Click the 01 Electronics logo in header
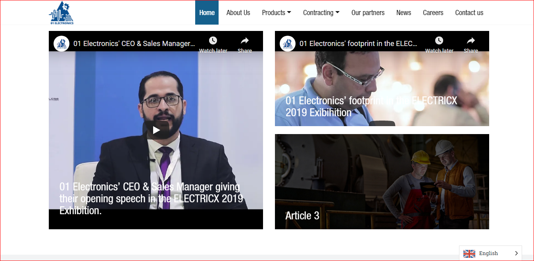 (61, 13)
